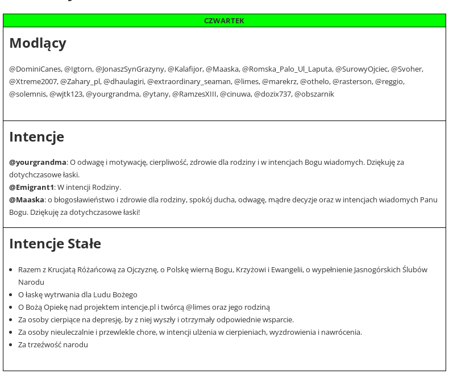Screen dimensions: 449x374
Task: Click the green CZWARTEK header bar
Action: click(224, 21)
